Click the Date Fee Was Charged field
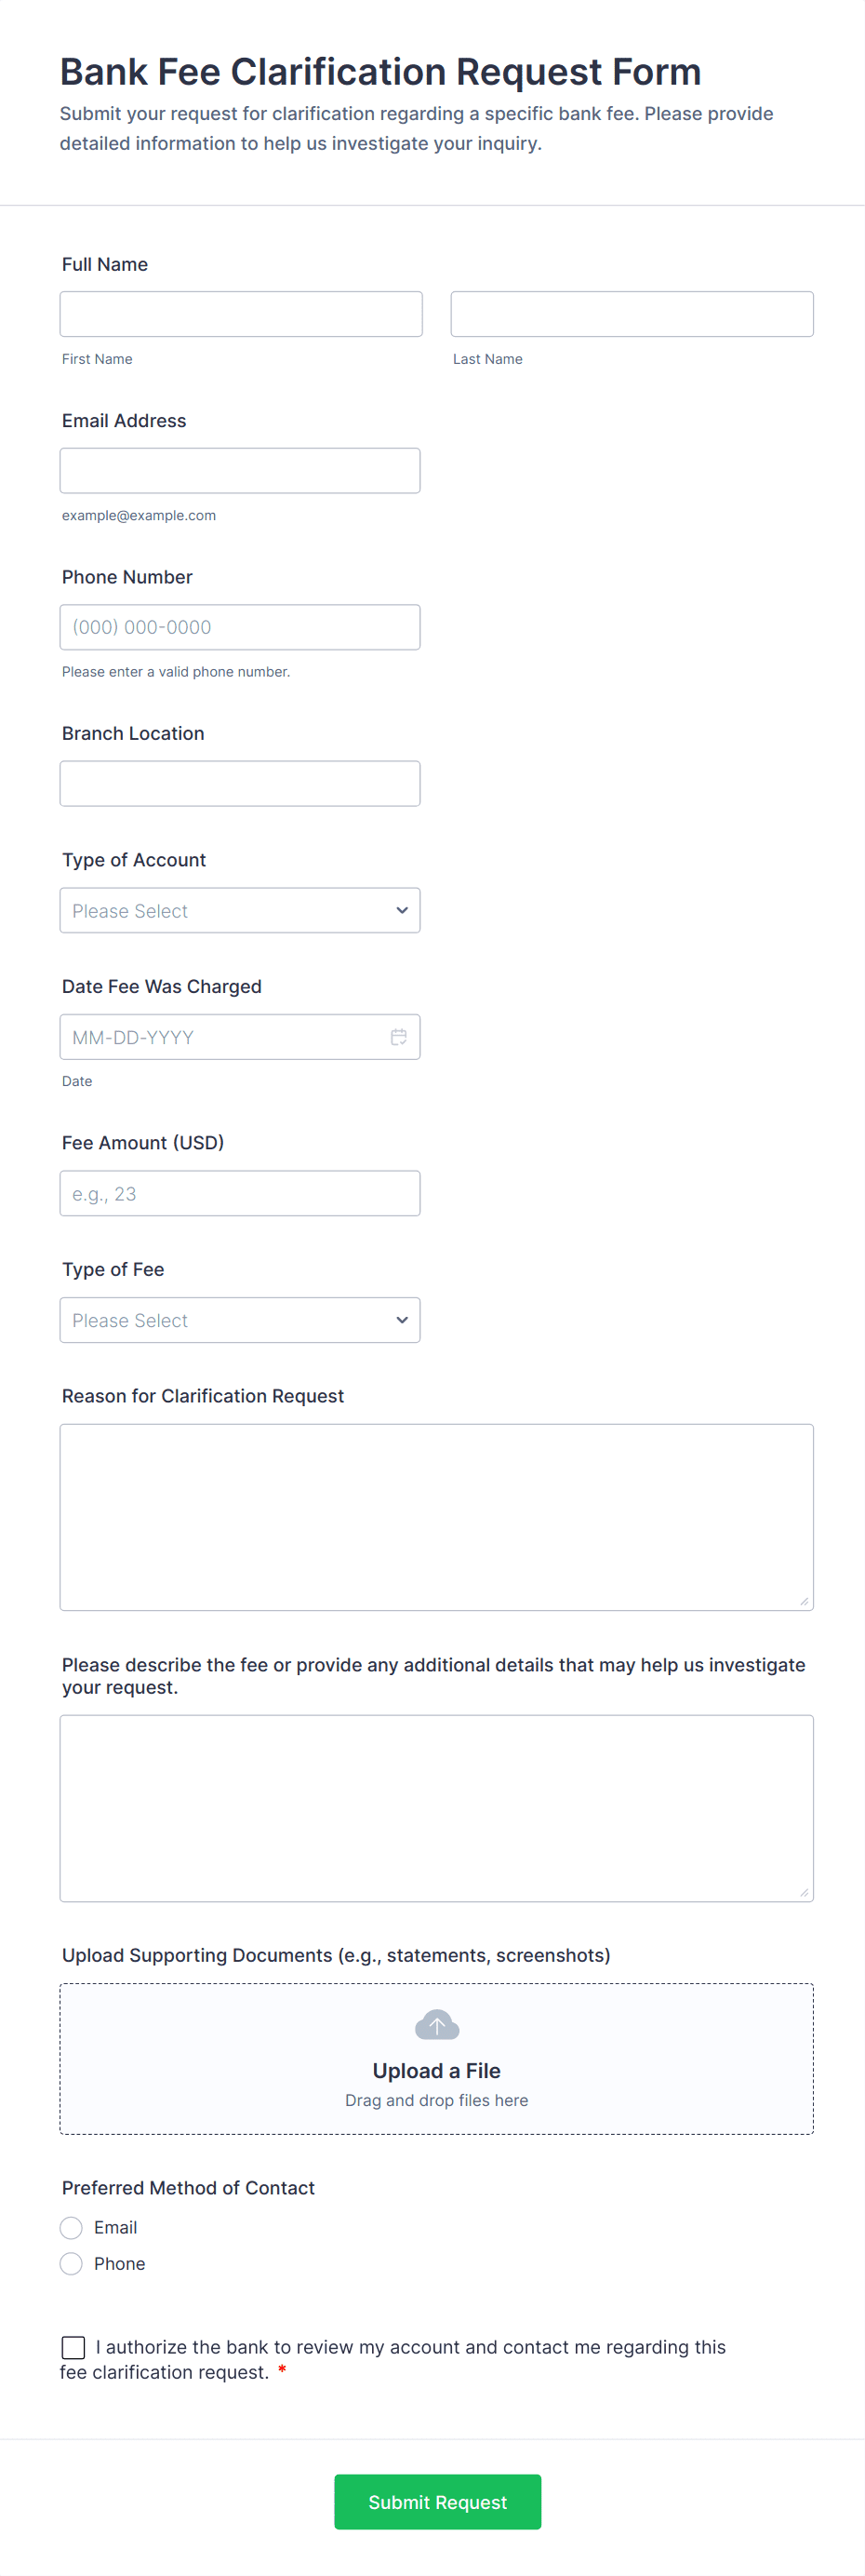Image resolution: width=865 pixels, height=2576 pixels. (220, 1037)
